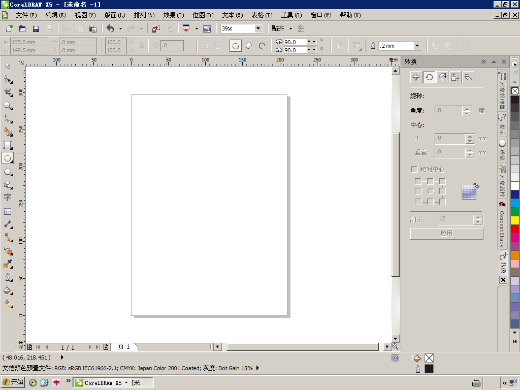Select the Pick tool in toolbox
This screenshot has width=520, height=390.
pos(8,66)
